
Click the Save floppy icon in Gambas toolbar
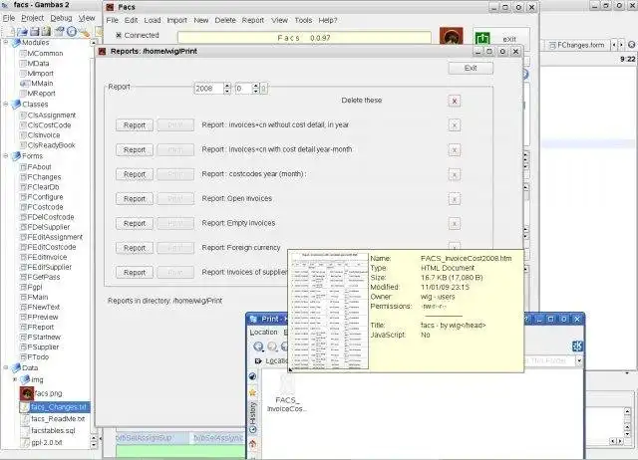click(34, 32)
